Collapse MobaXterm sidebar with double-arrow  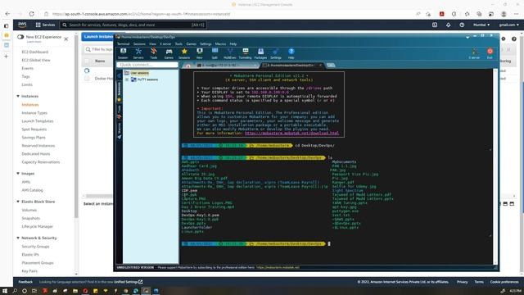click(120, 76)
